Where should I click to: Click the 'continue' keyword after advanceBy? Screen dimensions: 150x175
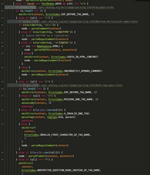(x=27, y=107)
